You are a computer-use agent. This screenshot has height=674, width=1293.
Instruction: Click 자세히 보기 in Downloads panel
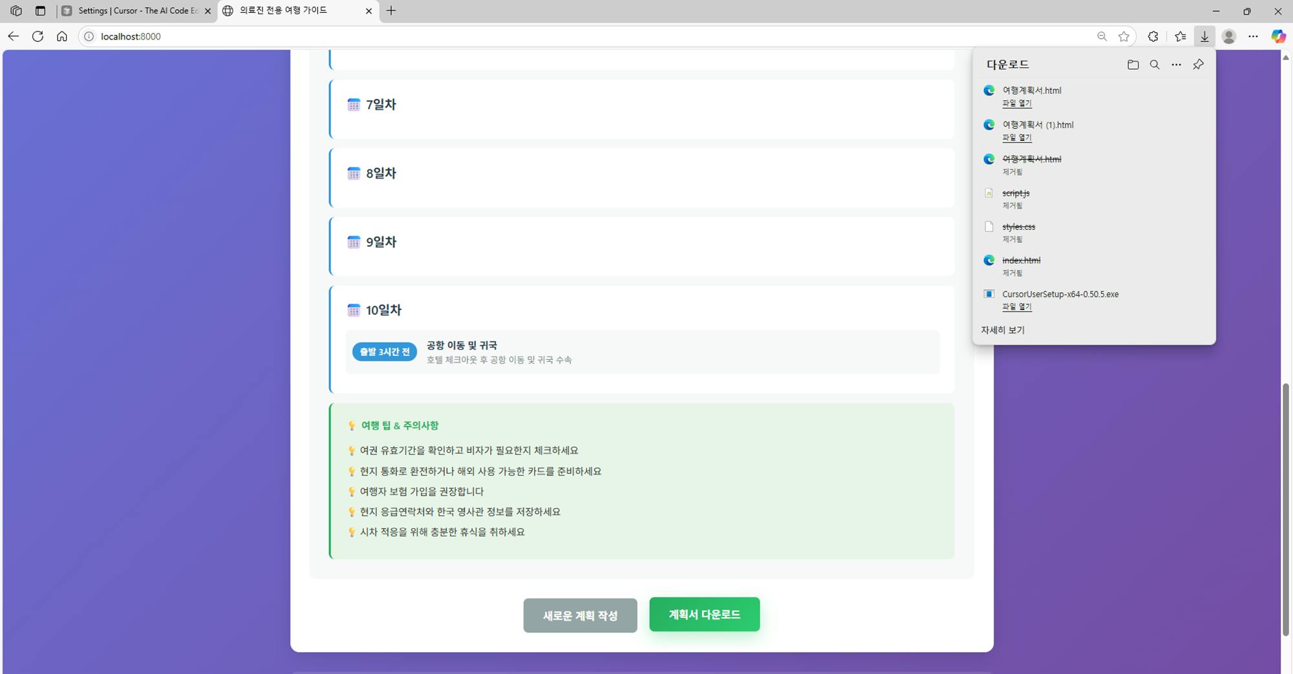click(1003, 330)
